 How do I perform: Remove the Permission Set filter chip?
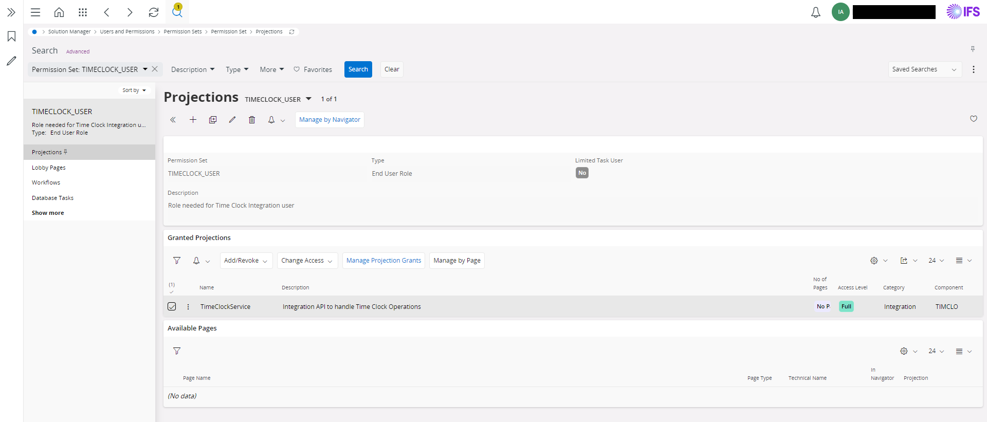tap(155, 69)
